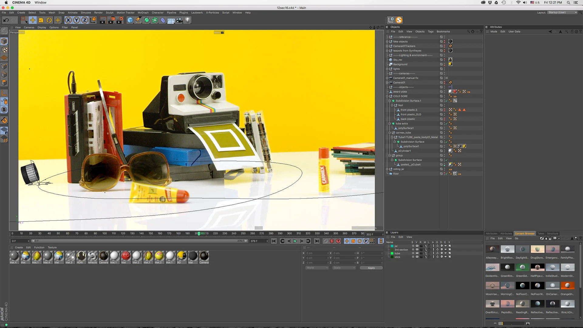Viewport: 583px width, 328px height.
Task: Toggle visibility of the jar layer
Action: pyautogui.click(x=417, y=246)
